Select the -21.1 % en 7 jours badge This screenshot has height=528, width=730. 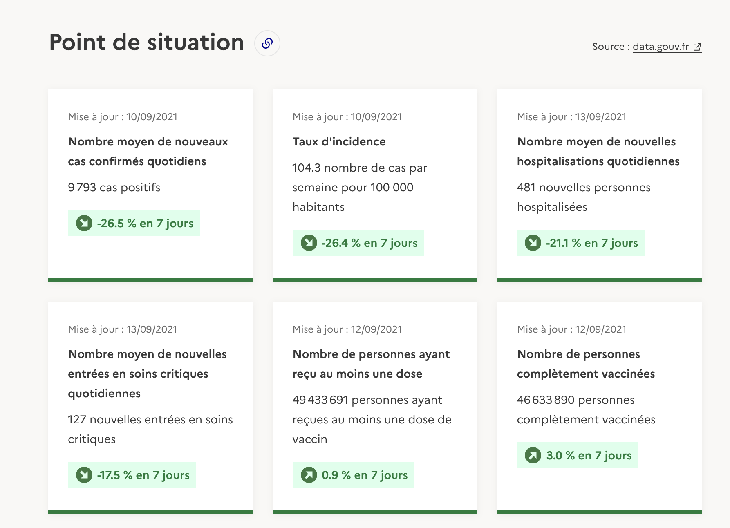(581, 243)
